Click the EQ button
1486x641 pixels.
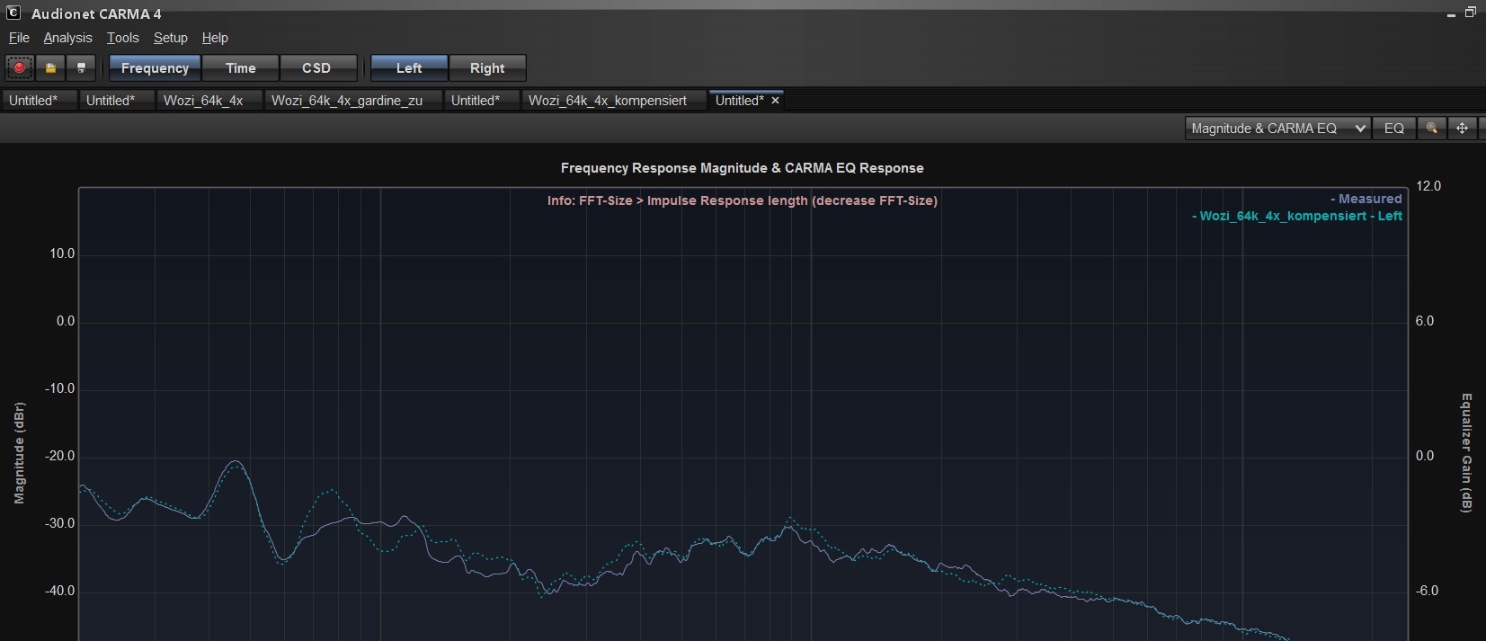1393,129
